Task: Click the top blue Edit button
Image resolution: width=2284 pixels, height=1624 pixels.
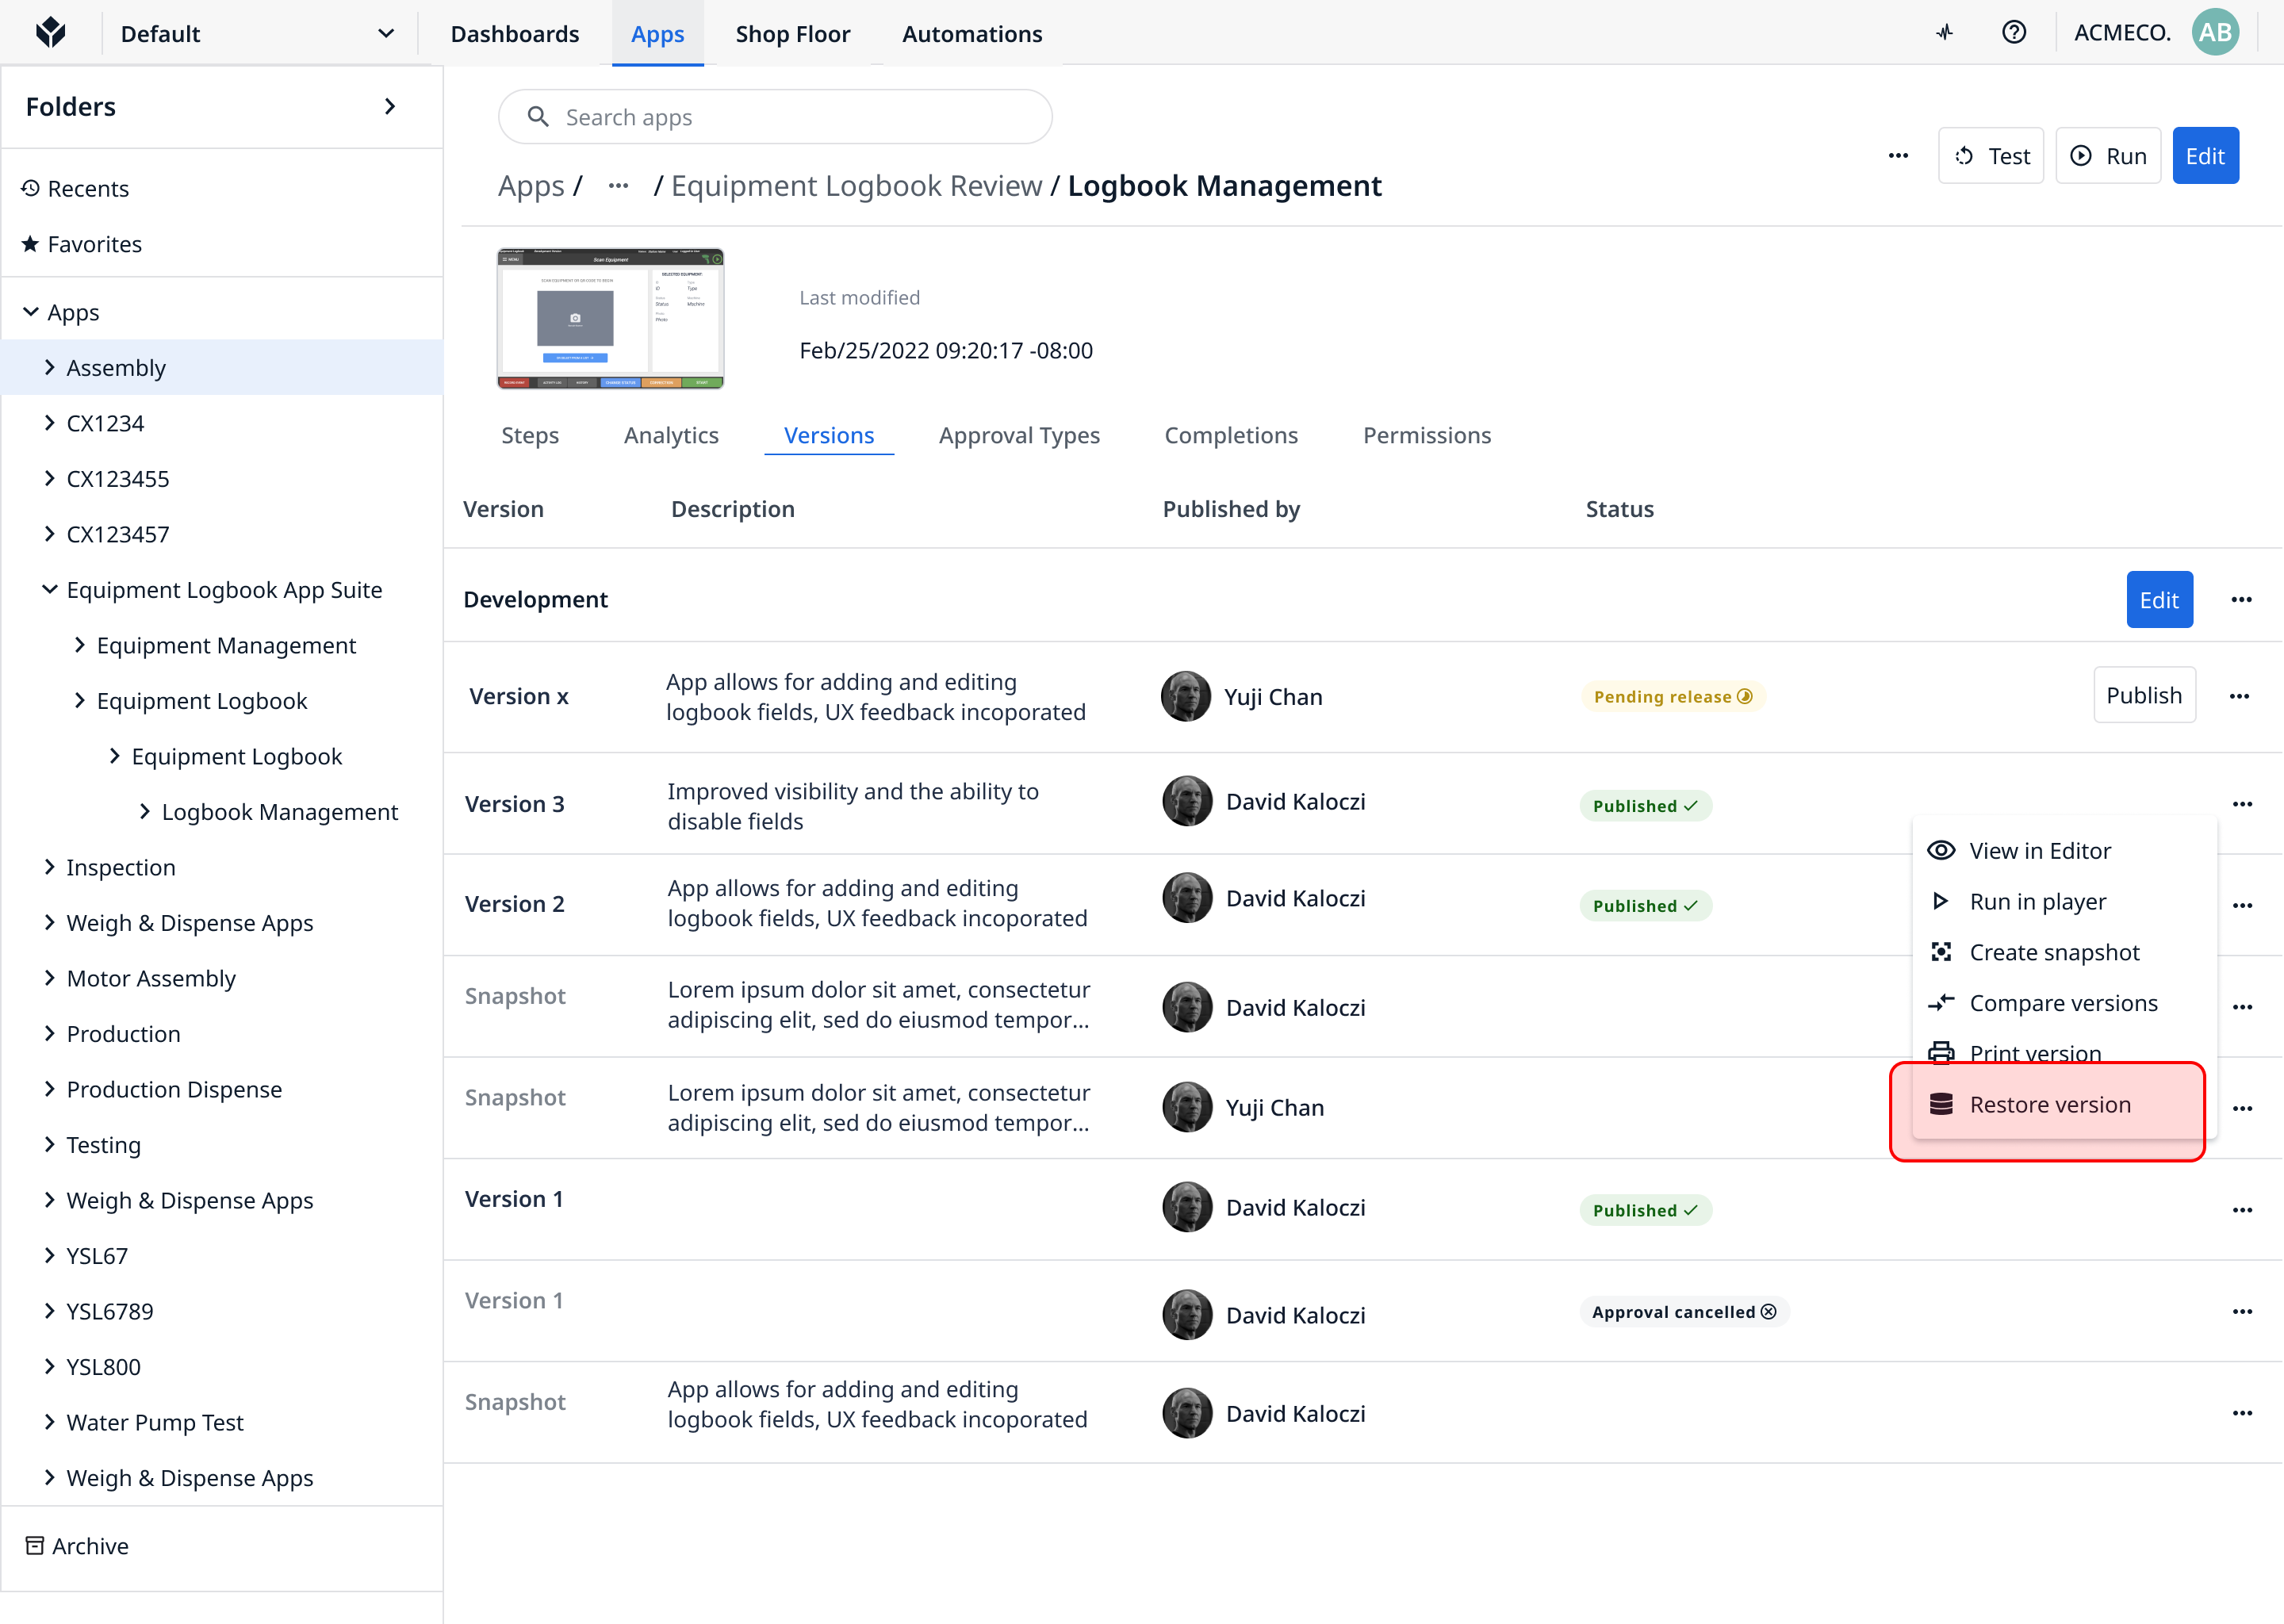Action: tap(2205, 156)
